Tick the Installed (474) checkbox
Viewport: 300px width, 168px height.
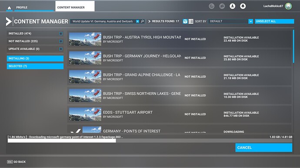[60, 33]
